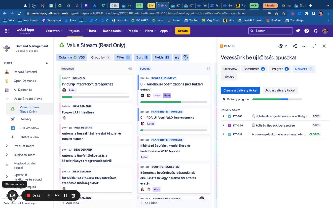The height and width of the screenshot is (208, 333).
Task: Click the plus icon beside the VIEWS heading
Action: (47, 63)
